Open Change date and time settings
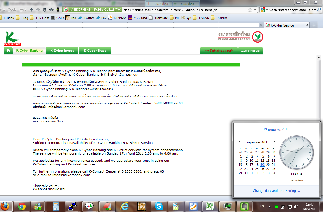Viewport: 323px width, 212px height. pyautogui.click(x=276, y=191)
